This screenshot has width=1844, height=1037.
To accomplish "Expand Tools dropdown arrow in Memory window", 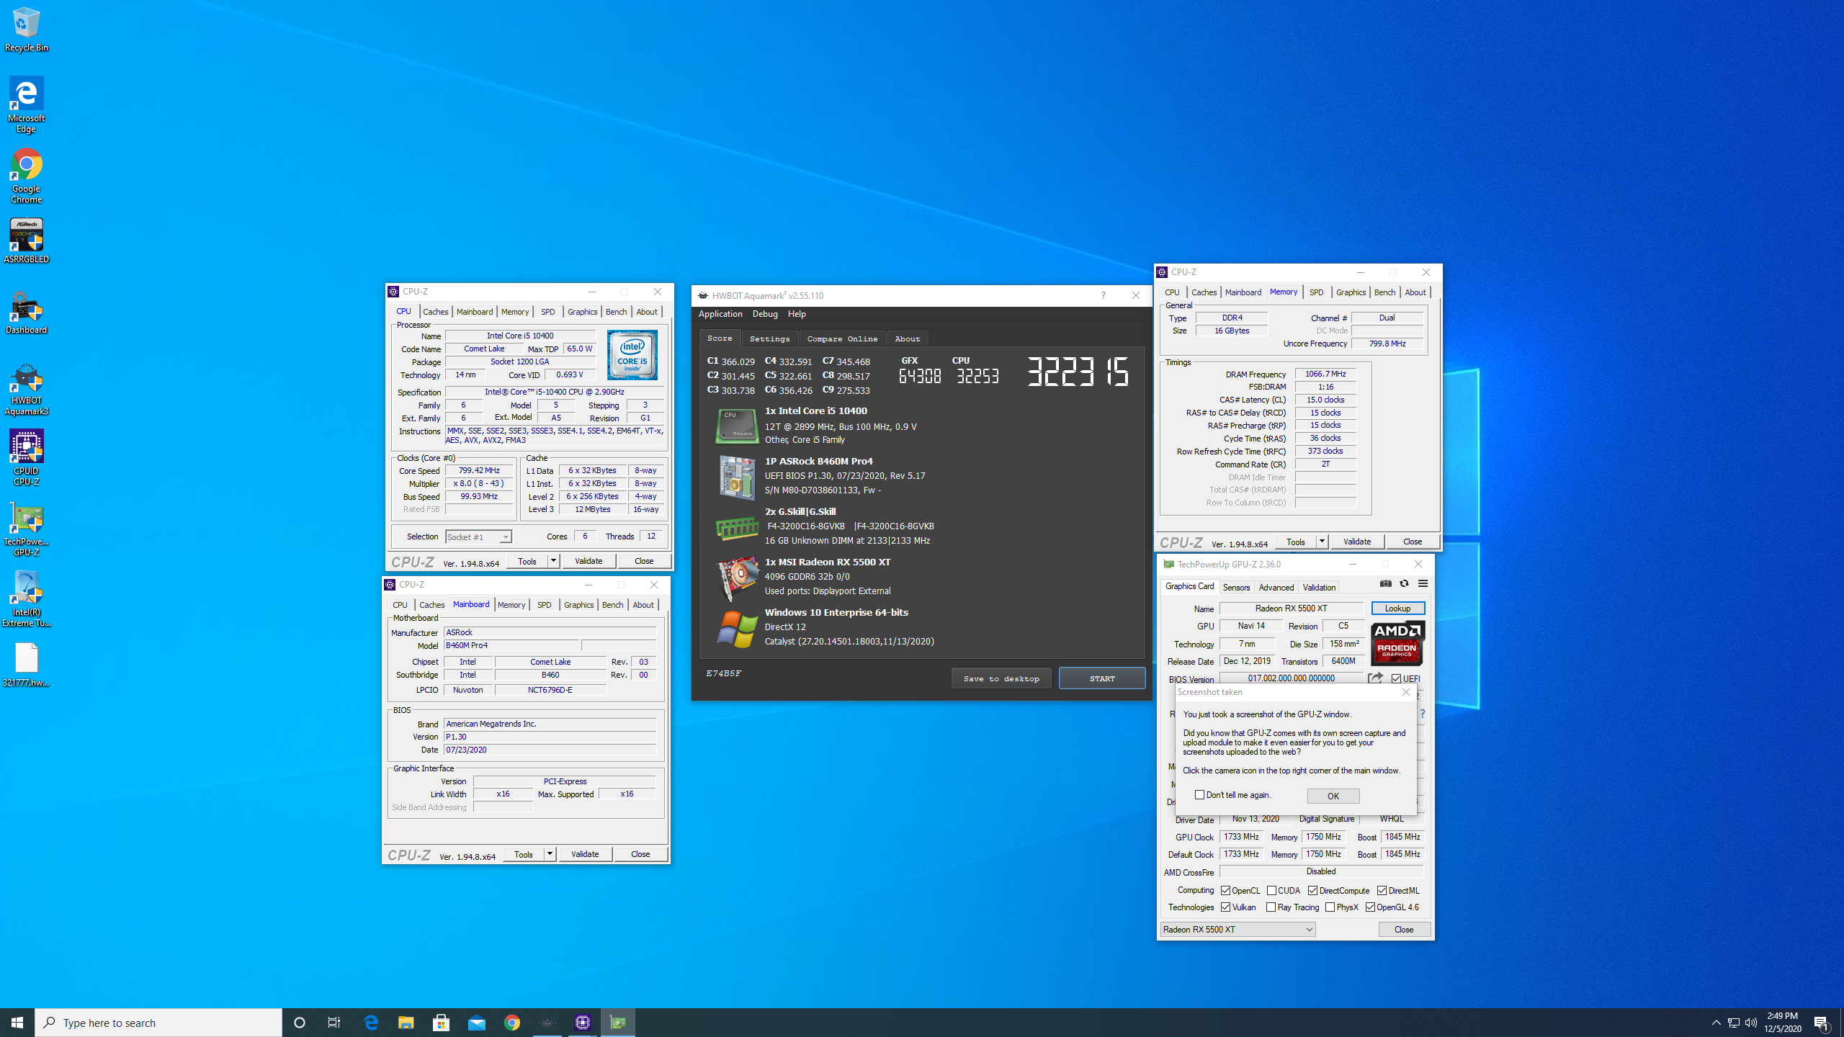I will pos(1322,542).
